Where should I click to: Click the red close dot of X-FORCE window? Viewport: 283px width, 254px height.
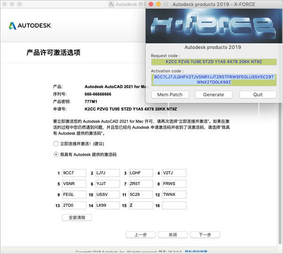coord(151,4)
